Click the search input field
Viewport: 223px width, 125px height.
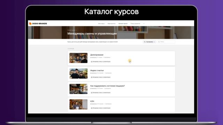(x=166, y=42)
